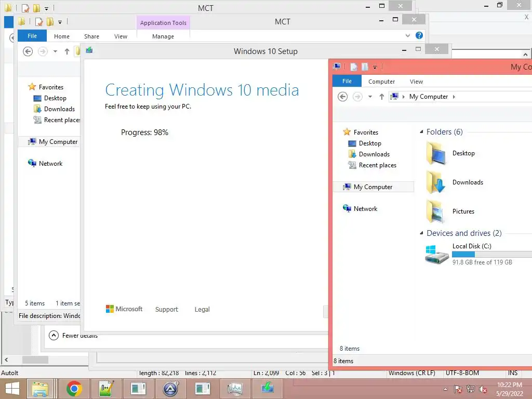Open the Legal link in Windows 10 Setup
Screen dimensions: 532x399
tap(202, 310)
